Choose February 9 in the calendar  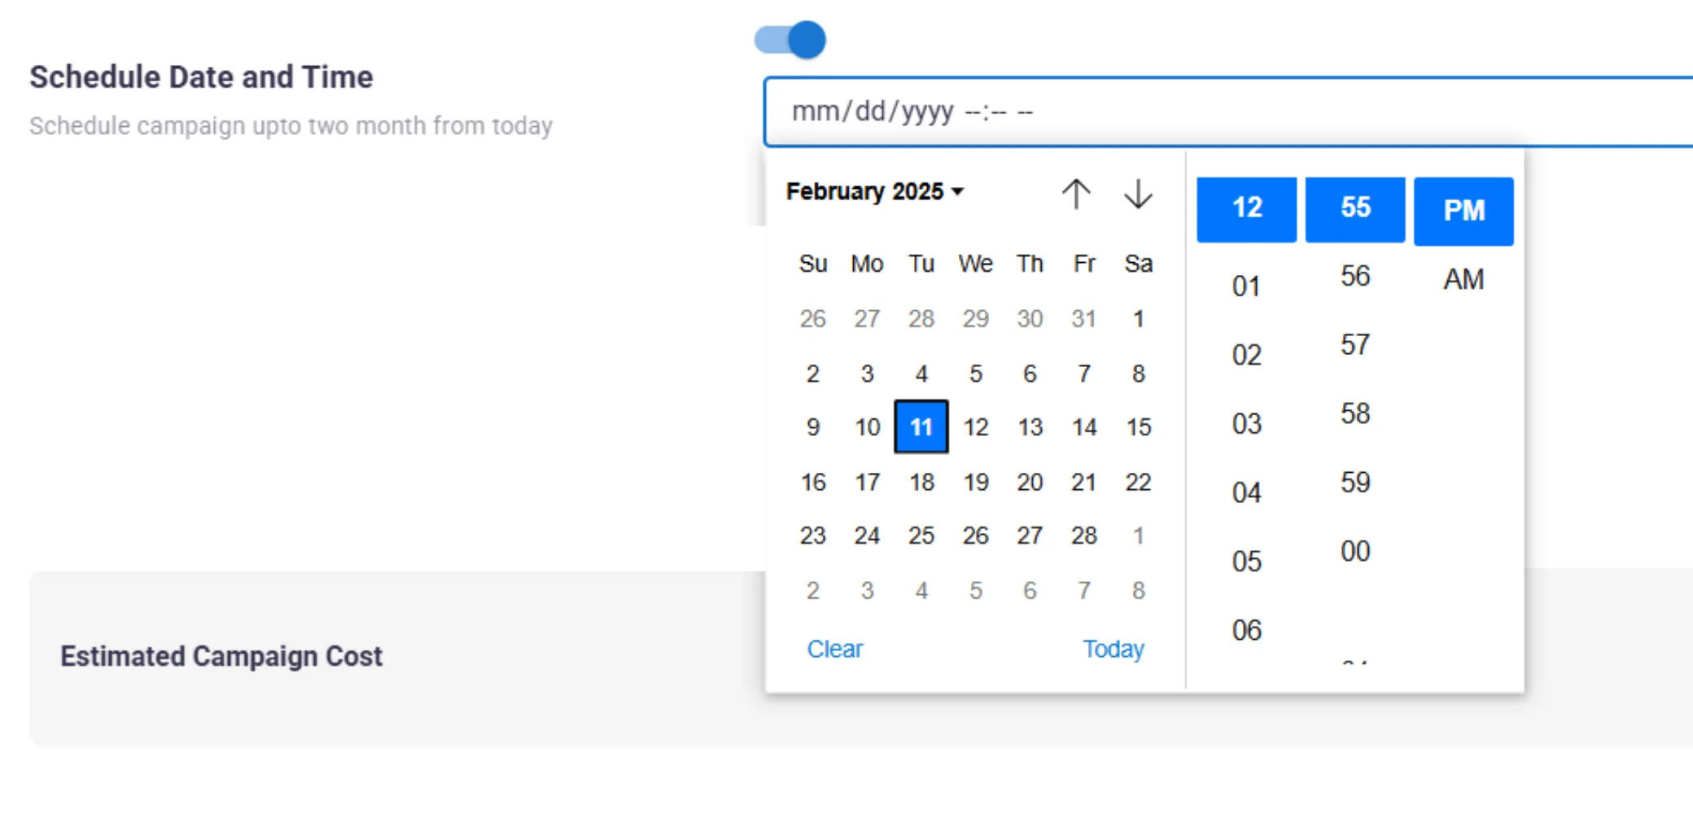point(812,426)
